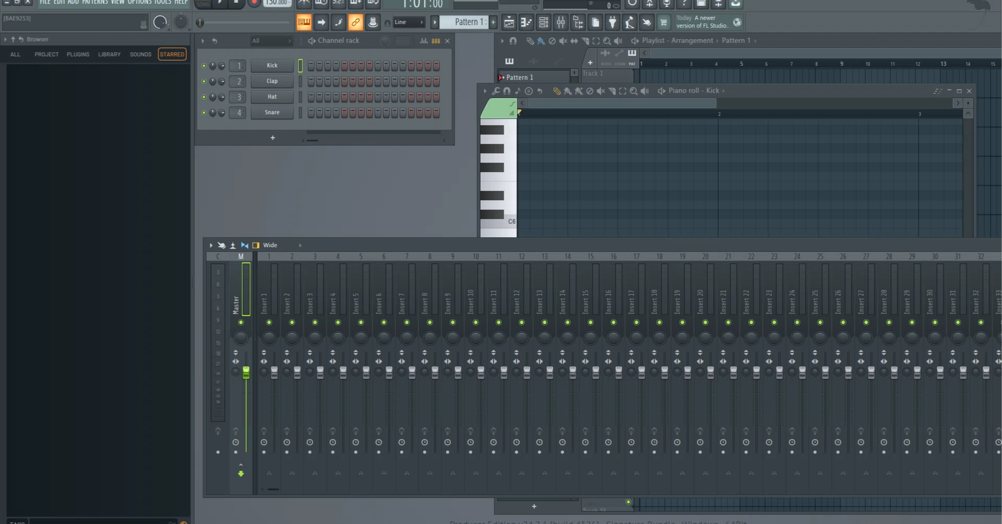Screen dimensions: 1002x524
Task: Enable first step of Kick sequencer
Action: click(x=311, y=66)
